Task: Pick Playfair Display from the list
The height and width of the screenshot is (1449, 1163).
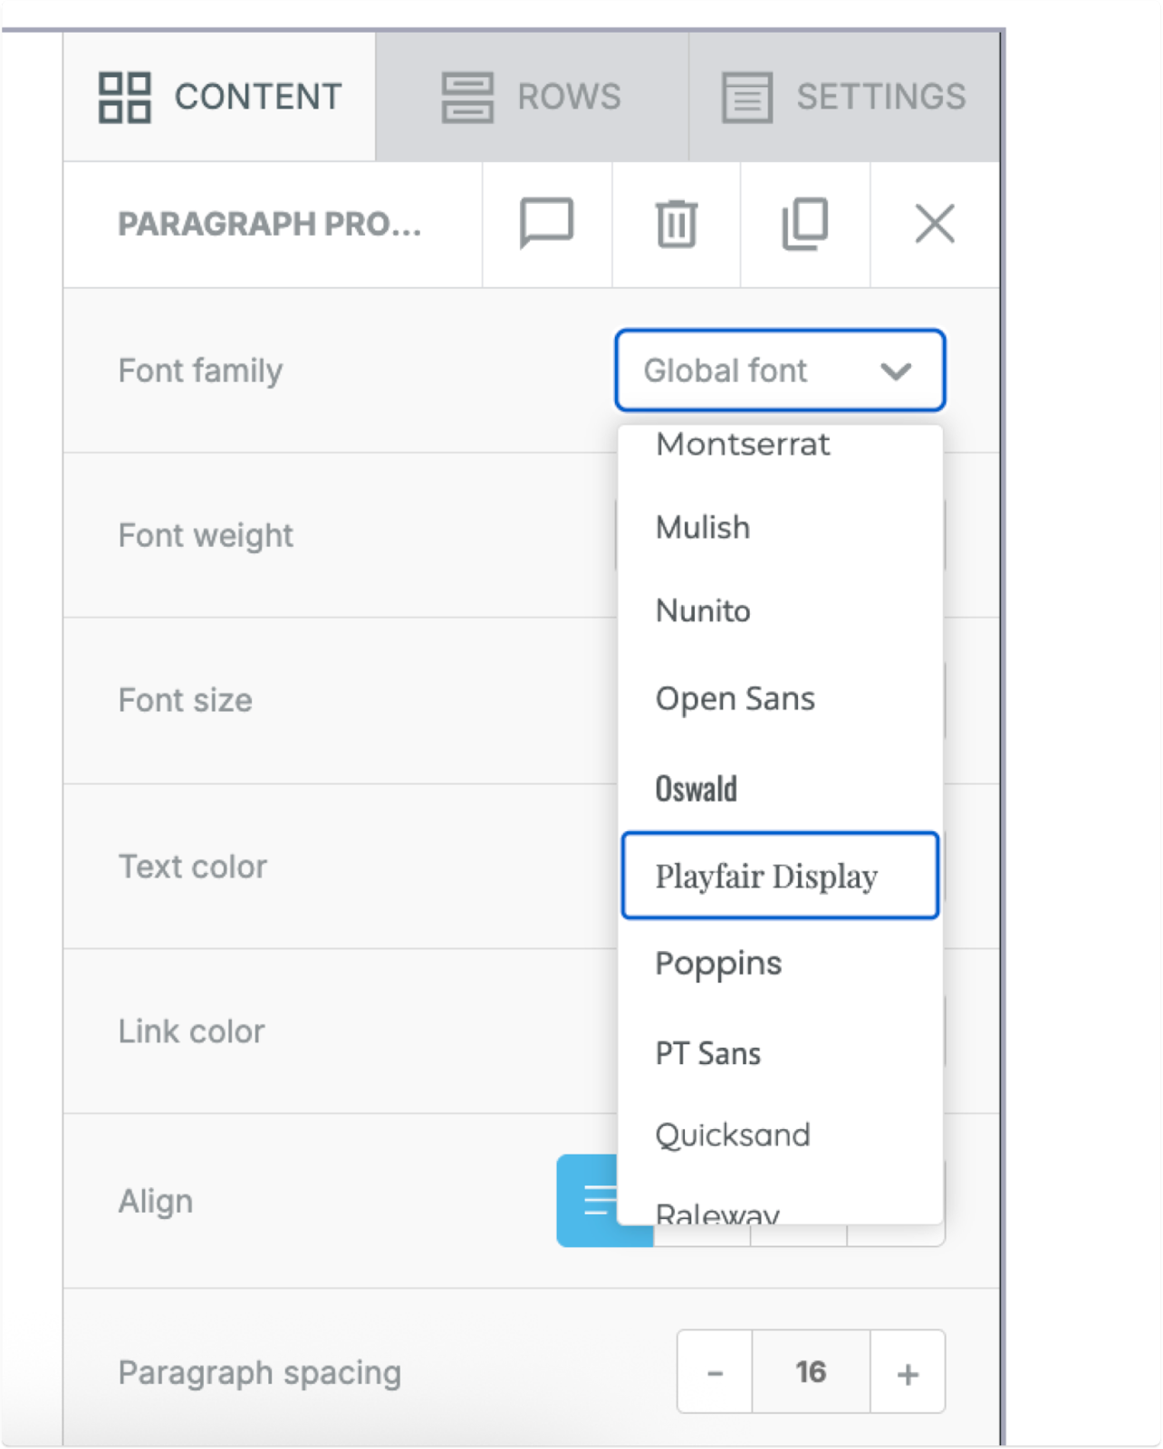Action: coord(766,876)
